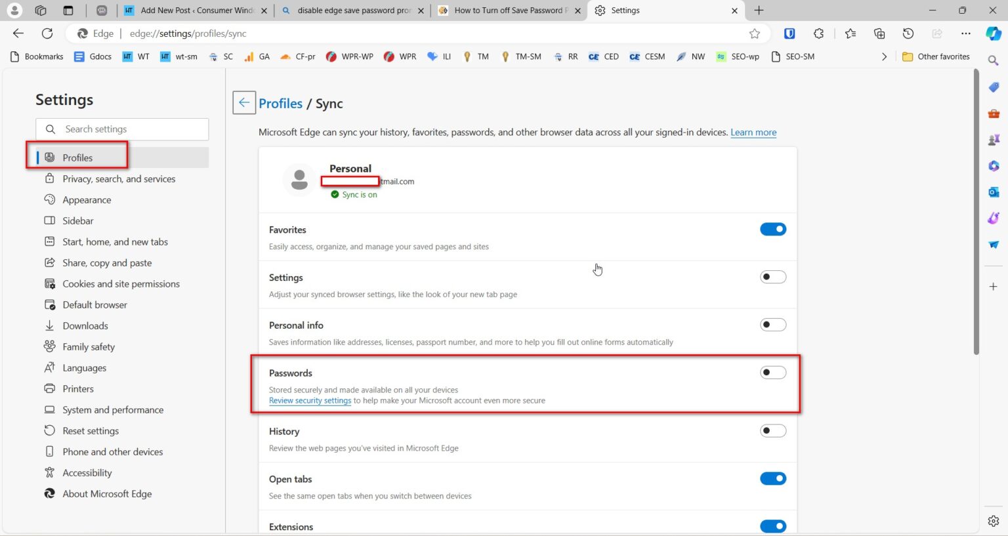Open the Review security settings link

(310, 400)
